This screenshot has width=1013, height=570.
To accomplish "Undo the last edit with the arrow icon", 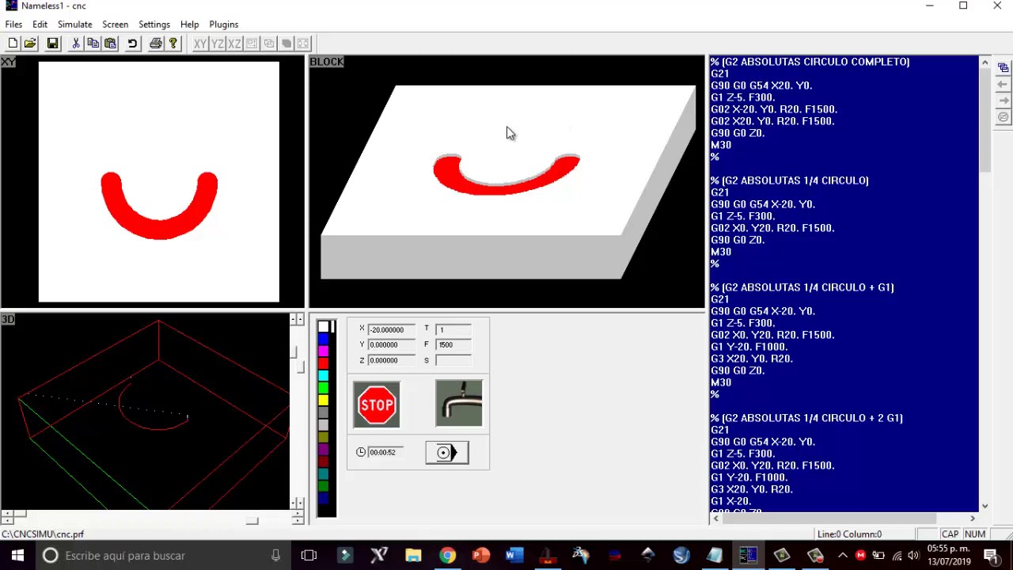I will 132,44.
